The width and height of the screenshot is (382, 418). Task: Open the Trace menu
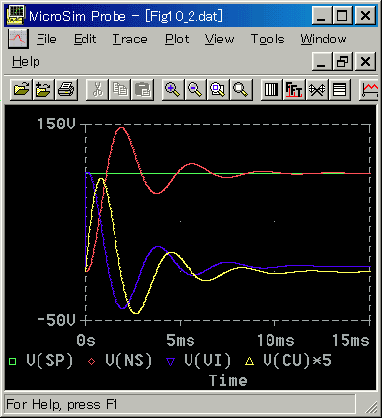point(130,40)
